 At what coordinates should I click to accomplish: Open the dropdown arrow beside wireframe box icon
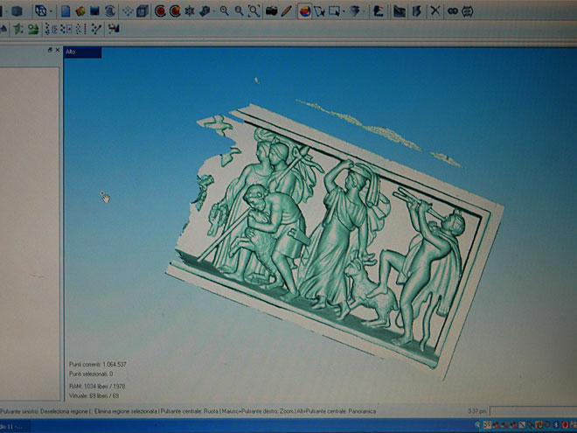coord(51,11)
